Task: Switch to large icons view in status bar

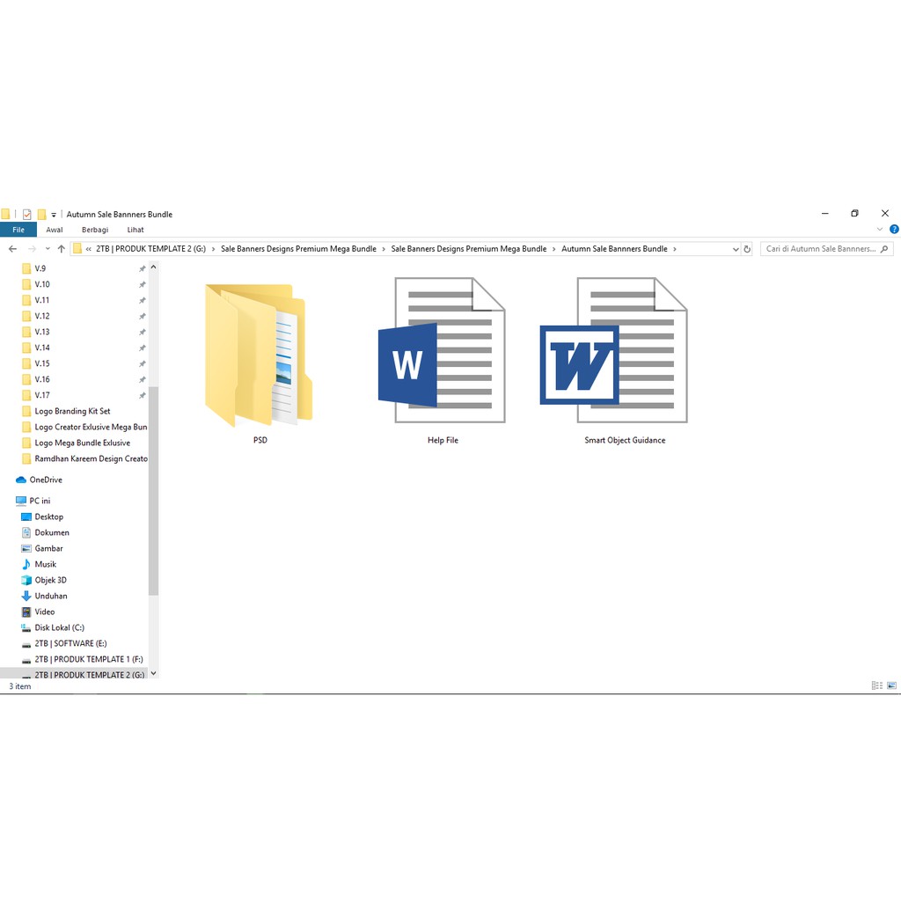Action: [892, 685]
